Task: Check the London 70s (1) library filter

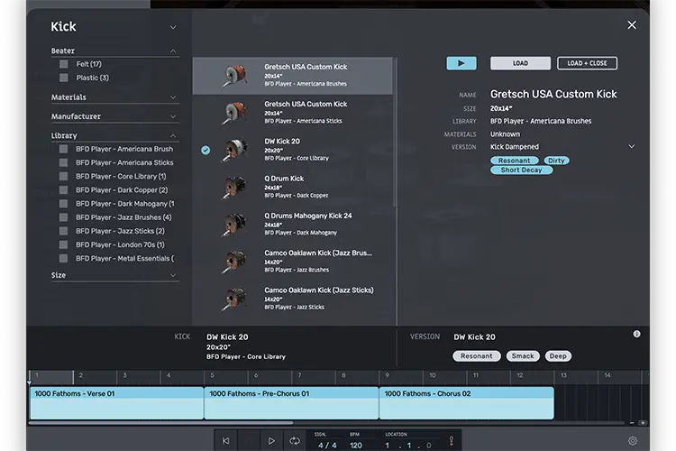Action: pyautogui.click(x=63, y=244)
